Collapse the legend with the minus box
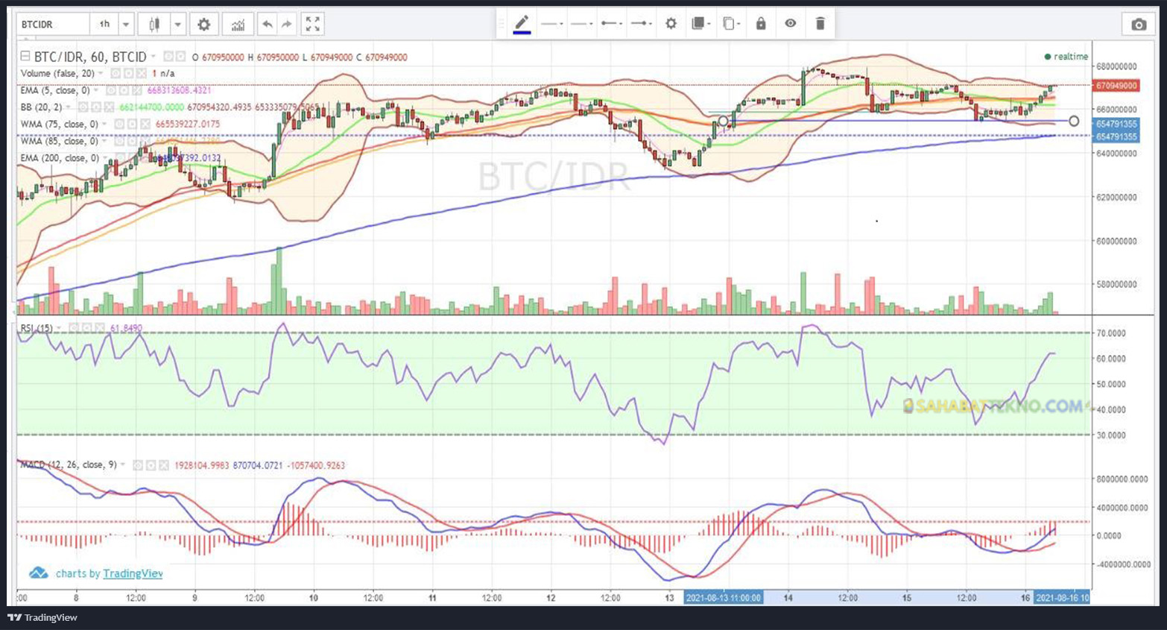The width and height of the screenshot is (1167, 630). 25,56
